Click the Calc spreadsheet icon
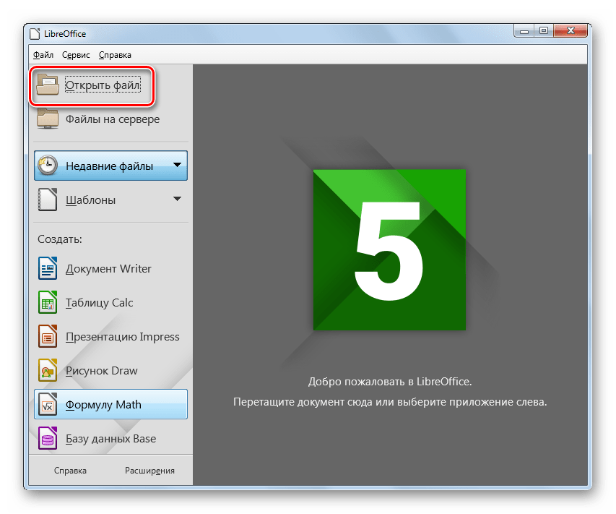The width and height of the screenshot is (616, 514). (48, 303)
